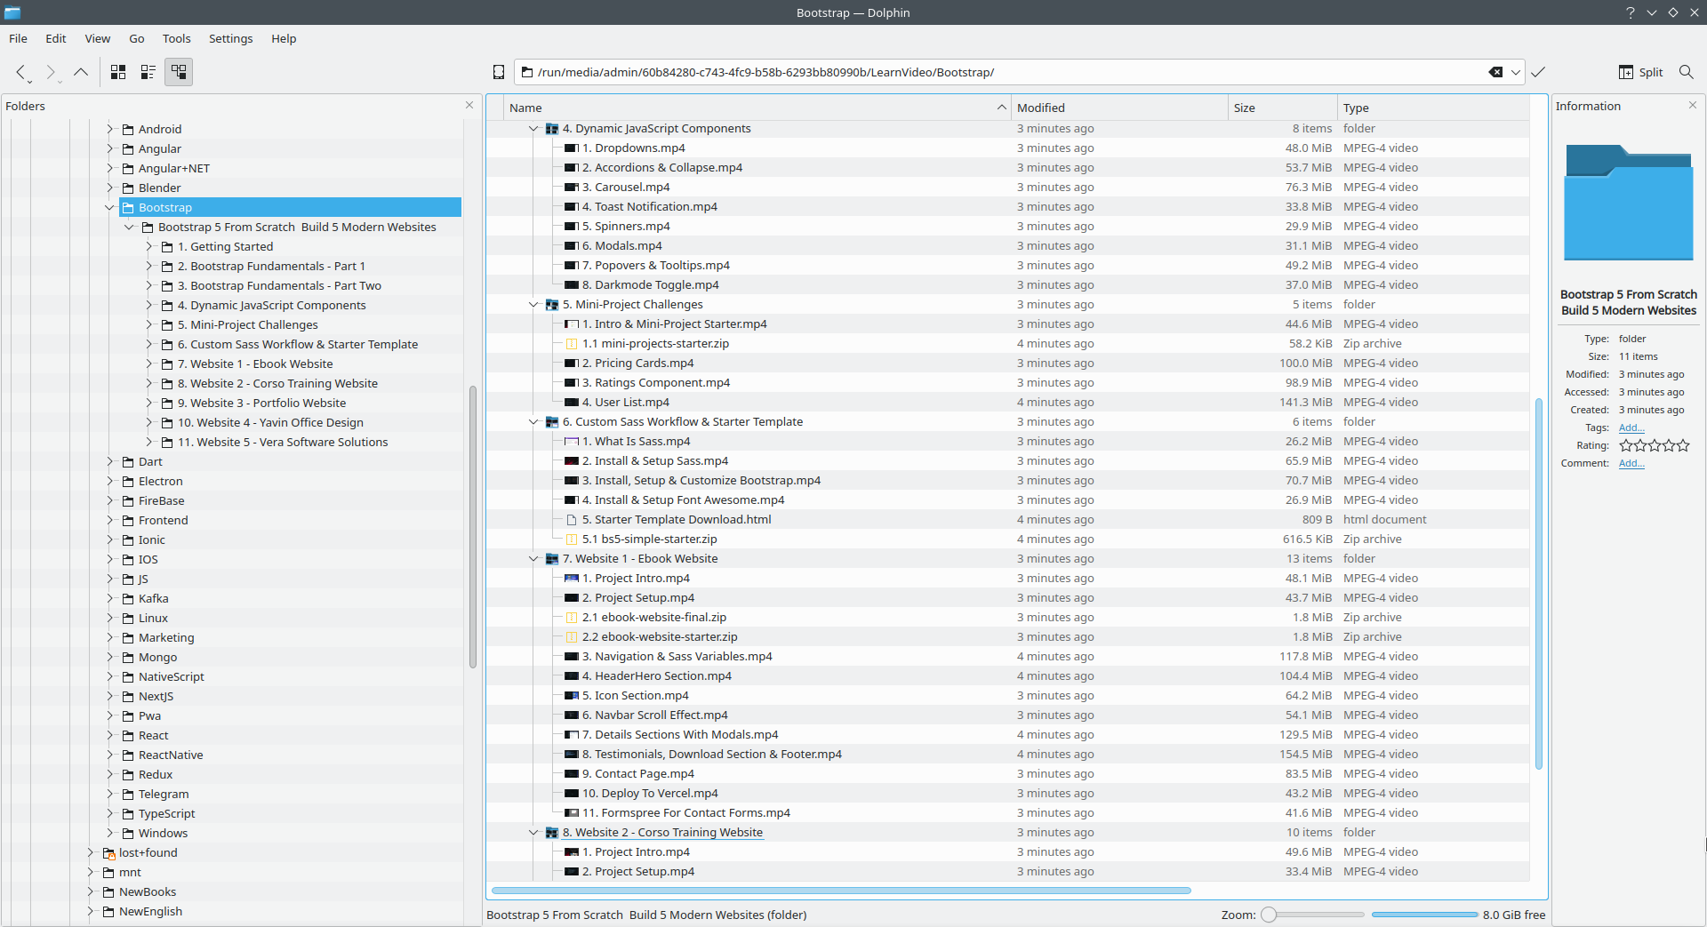Switch to Icons view mode
This screenshot has width=1707, height=927.
click(118, 72)
